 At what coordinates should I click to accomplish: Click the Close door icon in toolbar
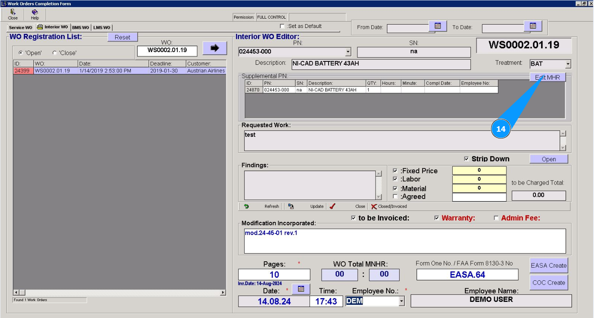click(x=13, y=12)
